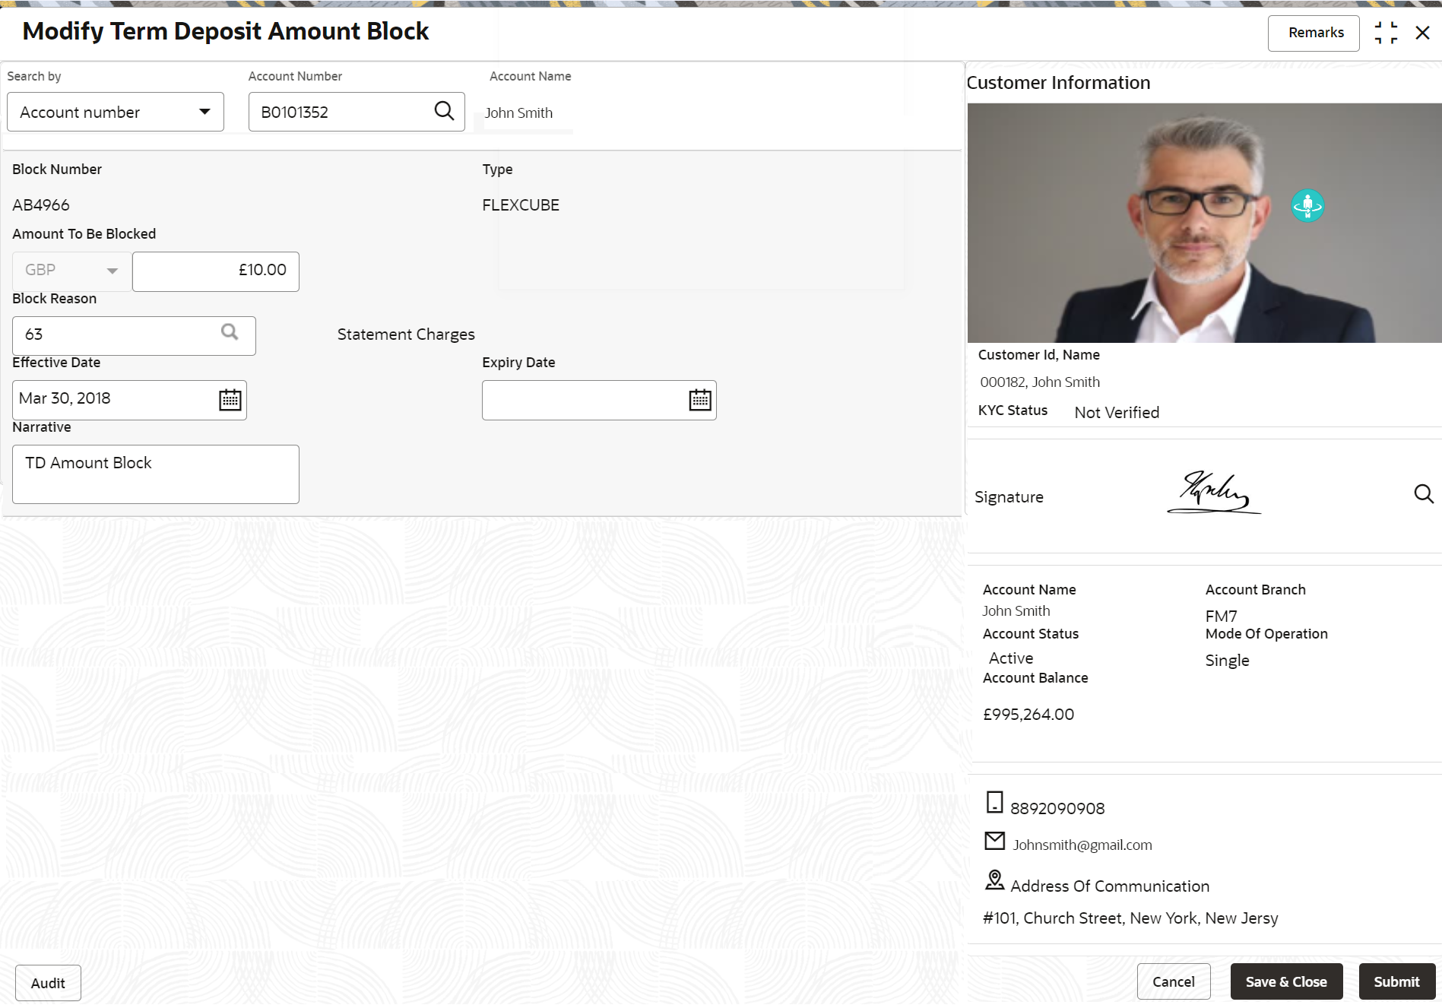Click the Audit button
This screenshot has height=1005, width=1442.
tap(48, 983)
